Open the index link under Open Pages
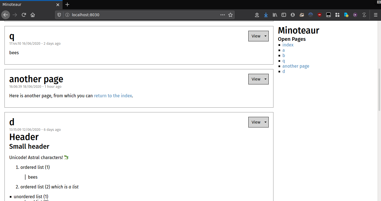This screenshot has height=201, width=381. 288,45
